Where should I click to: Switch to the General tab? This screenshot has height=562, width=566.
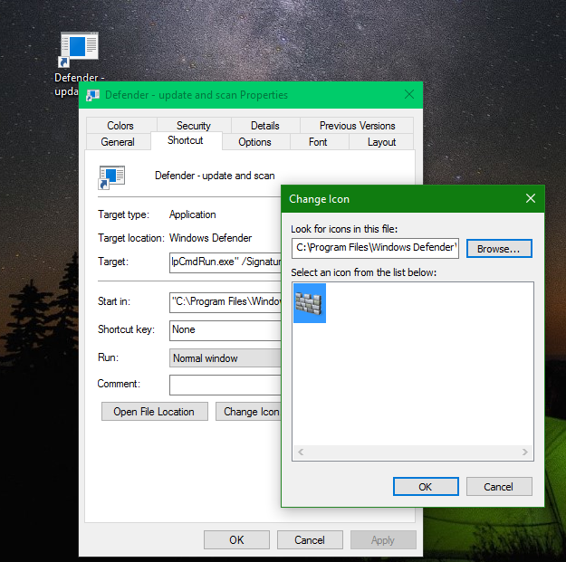coord(118,142)
